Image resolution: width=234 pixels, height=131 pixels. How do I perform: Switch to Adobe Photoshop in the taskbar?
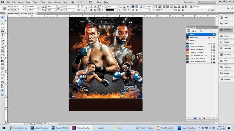point(39,128)
